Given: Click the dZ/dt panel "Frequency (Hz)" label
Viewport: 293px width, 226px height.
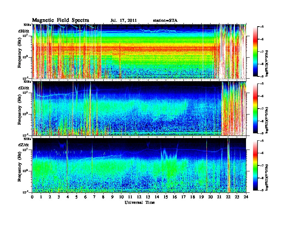Looking at the screenshot, I should click(x=20, y=167).
